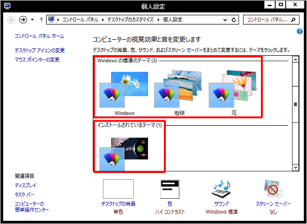The width and height of the screenshot is (307, 224).
Task: Select the 花 theme thumbnail
Action: (x=232, y=89)
